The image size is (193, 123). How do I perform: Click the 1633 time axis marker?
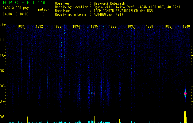coord(58,26)
